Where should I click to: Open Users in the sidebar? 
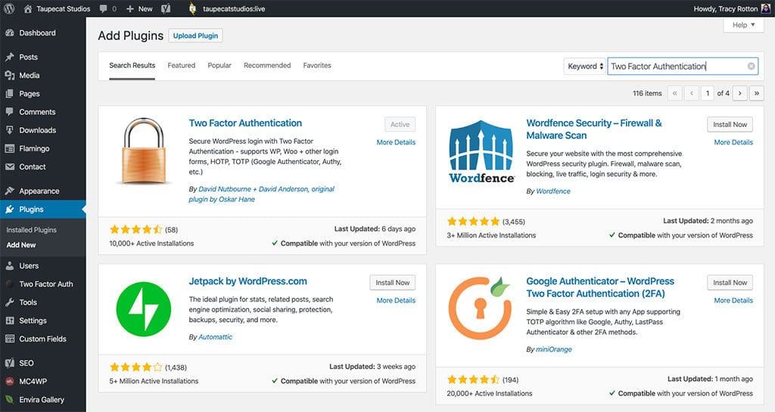tap(43, 266)
